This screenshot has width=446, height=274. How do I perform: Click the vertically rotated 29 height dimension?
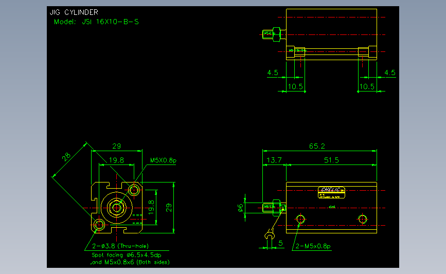point(169,208)
